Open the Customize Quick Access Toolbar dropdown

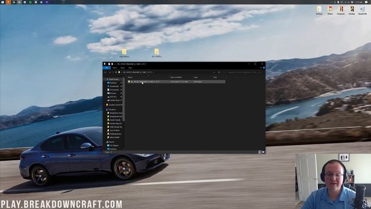[115, 64]
